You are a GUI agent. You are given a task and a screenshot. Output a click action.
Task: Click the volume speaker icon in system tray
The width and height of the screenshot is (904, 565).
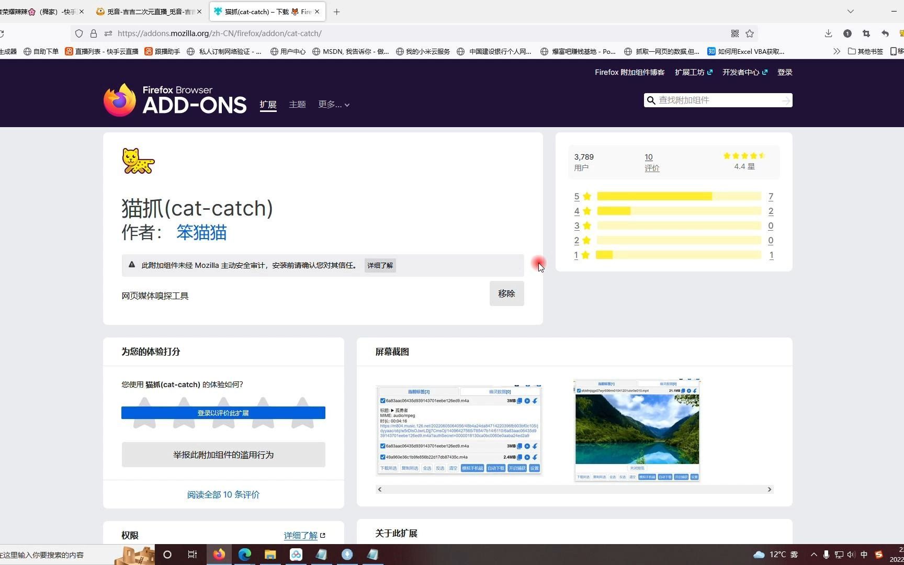click(851, 555)
